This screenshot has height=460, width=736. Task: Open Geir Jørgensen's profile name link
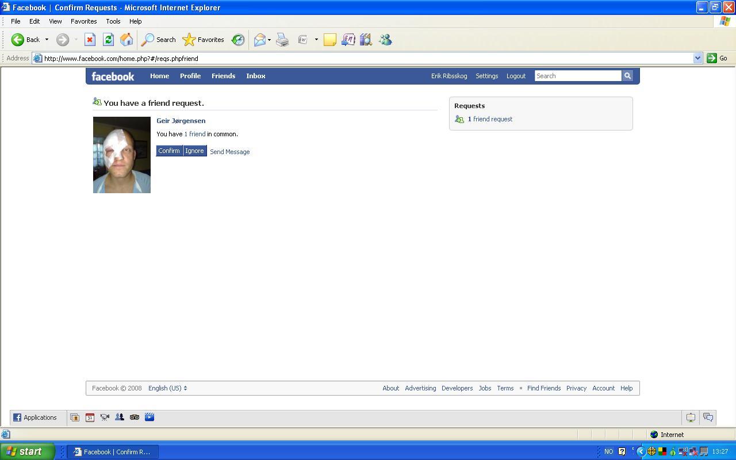181,121
